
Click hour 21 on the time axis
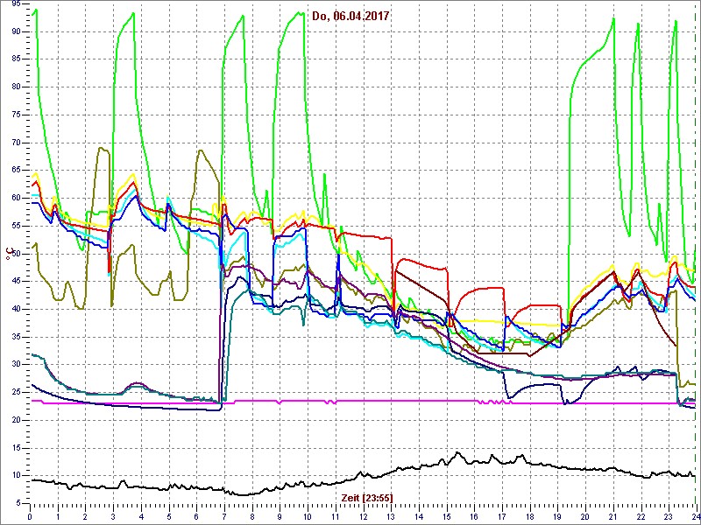pos(612,515)
